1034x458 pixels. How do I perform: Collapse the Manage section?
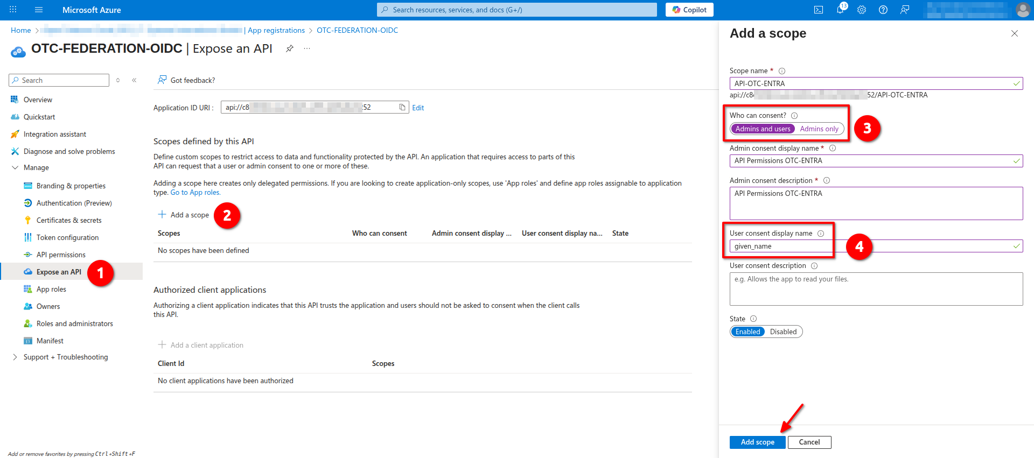click(x=15, y=168)
